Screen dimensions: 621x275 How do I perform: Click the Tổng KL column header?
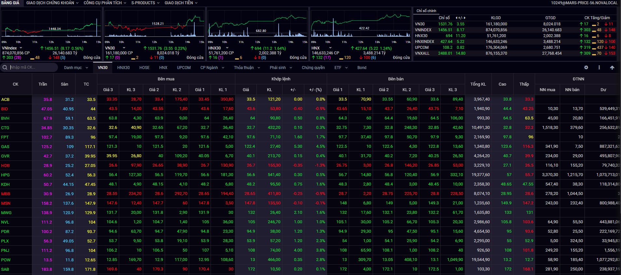(478, 84)
